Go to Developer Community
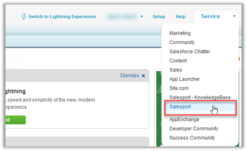Screen dimensions: 247x151 click(194, 128)
